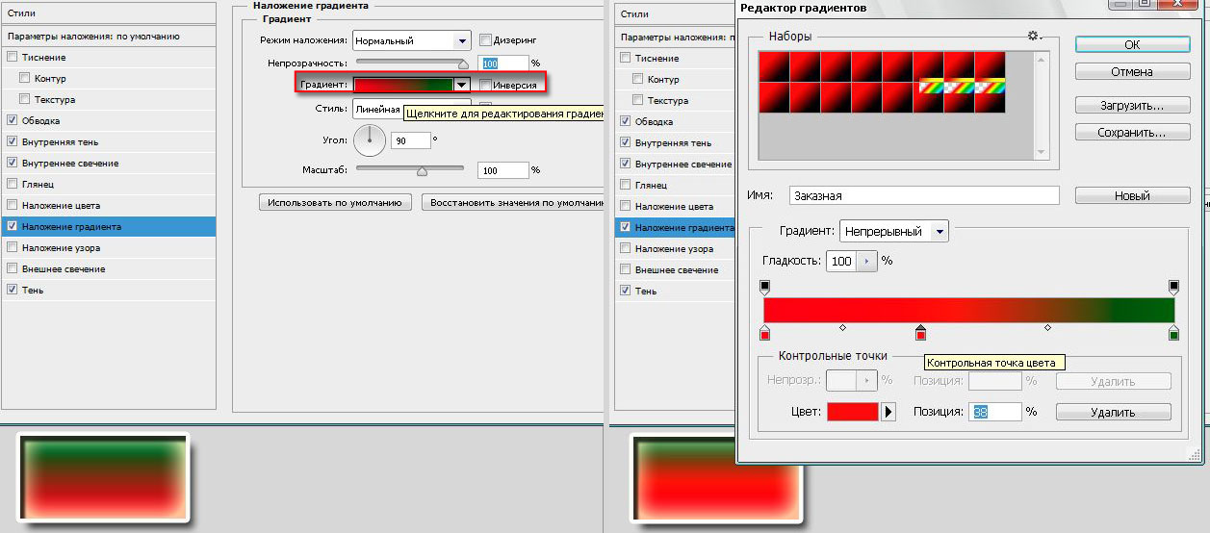Toggle the Инверсия checkbox
Viewport: 1210px width, 533px height.
tap(485, 86)
